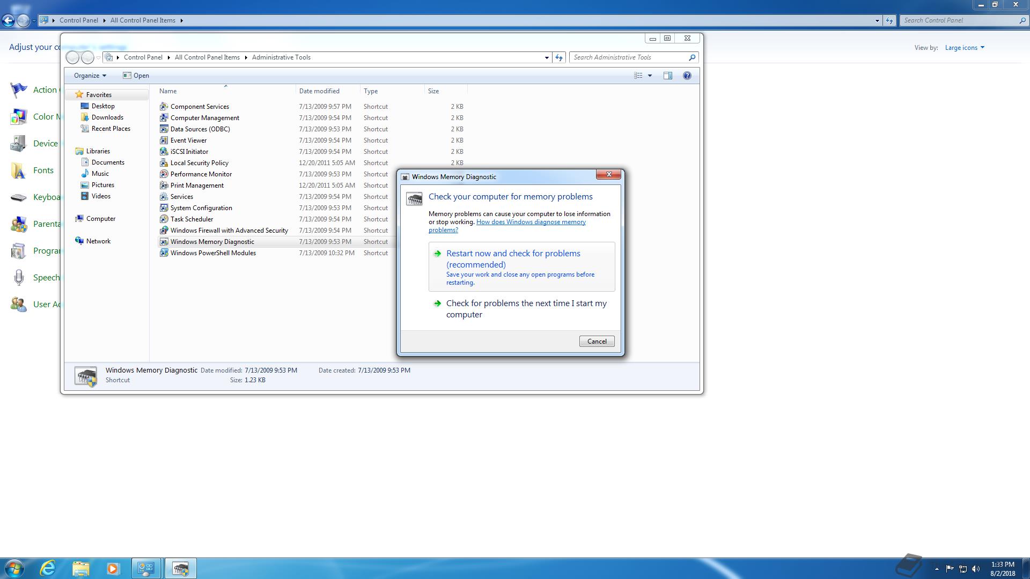The height and width of the screenshot is (579, 1030).
Task: Select the Performance Monitor icon
Action: tap(164, 174)
